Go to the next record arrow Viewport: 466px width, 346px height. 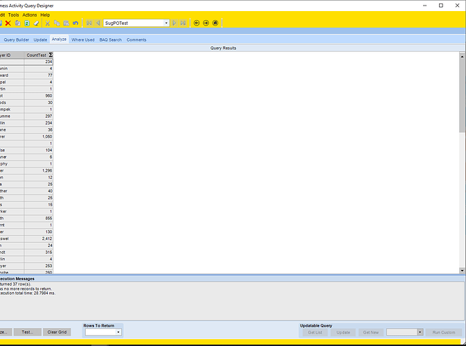click(174, 23)
